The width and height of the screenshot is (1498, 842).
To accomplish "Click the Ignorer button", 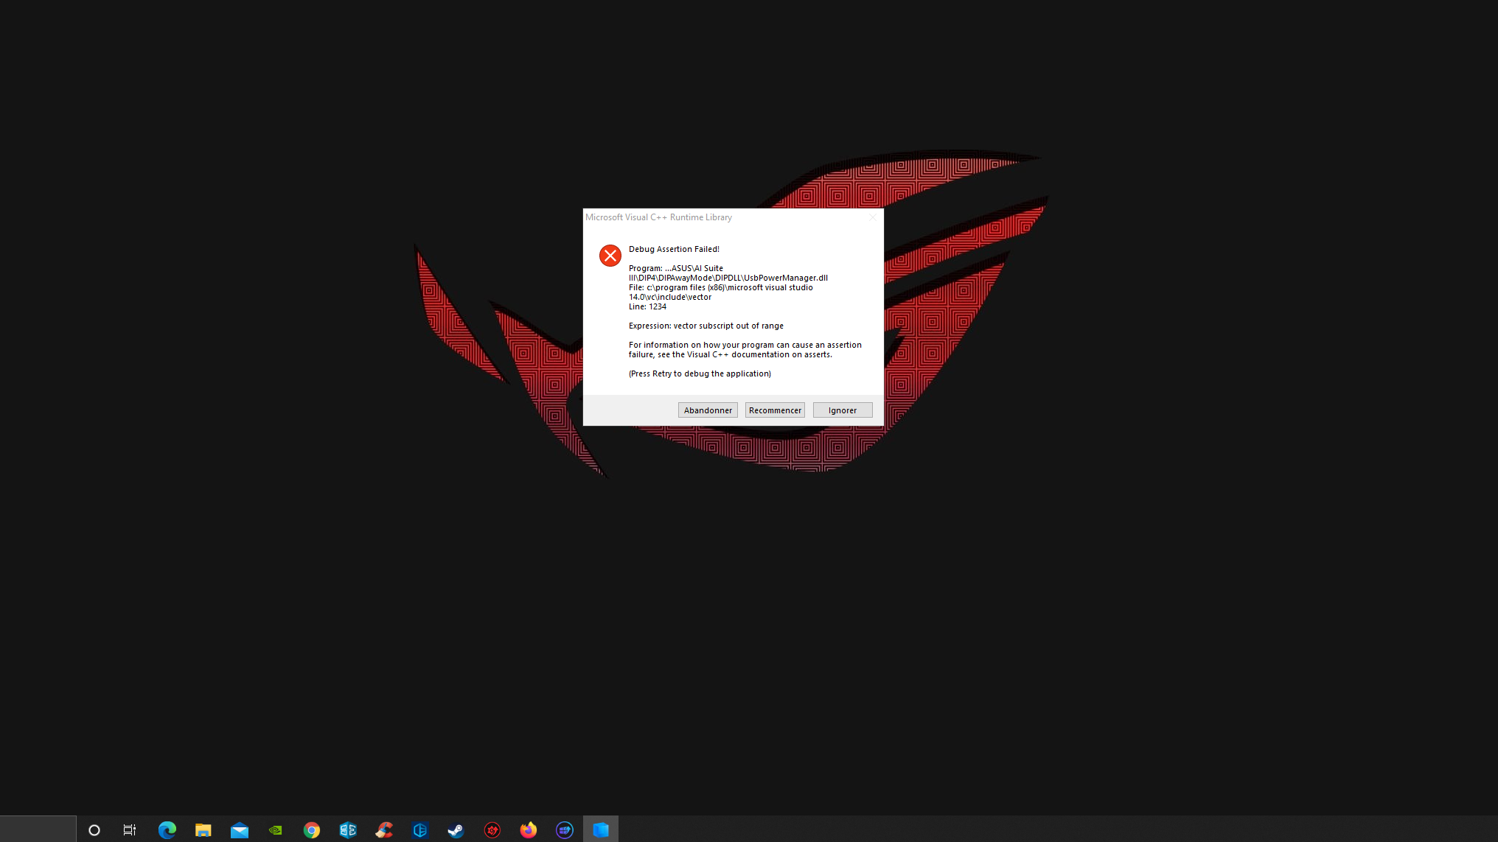I will coord(843,410).
